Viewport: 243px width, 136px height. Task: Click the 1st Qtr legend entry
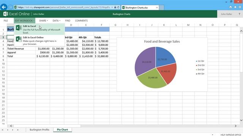coord(200,61)
